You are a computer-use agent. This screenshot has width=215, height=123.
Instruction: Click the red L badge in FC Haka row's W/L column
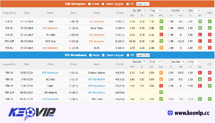click(x=161, y=34)
